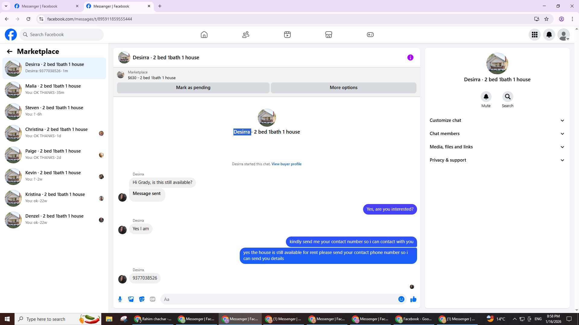The width and height of the screenshot is (579, 325).
Task: Expand Customize chat section
Action: point(497,120)
